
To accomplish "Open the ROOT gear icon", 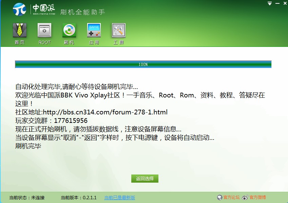I will click(x=44, y=30).
